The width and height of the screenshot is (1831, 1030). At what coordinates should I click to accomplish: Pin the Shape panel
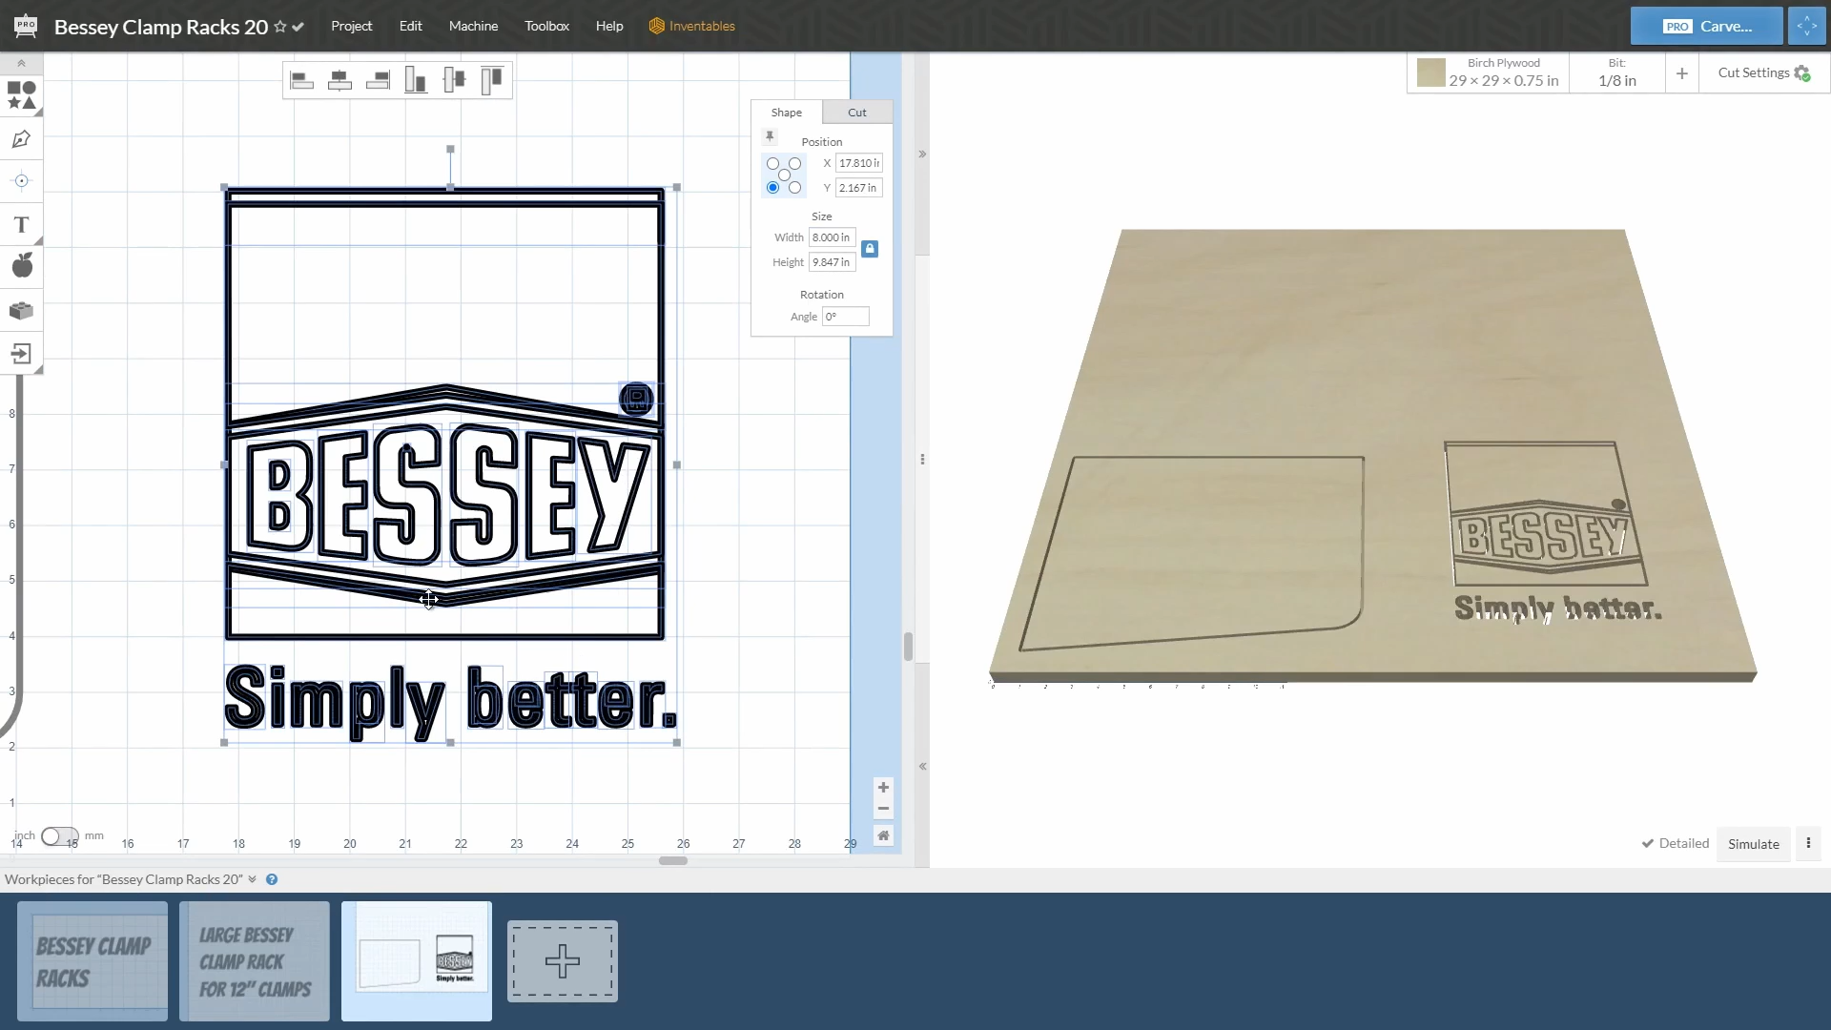click(771, 136)
